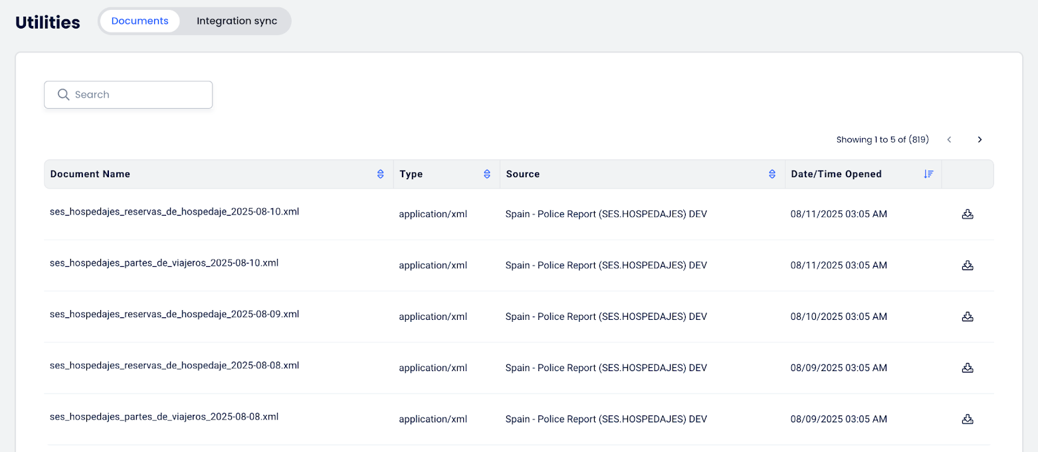
Task: Click the Source column header label
Action: pyautogui.click(x=523, y=174)
